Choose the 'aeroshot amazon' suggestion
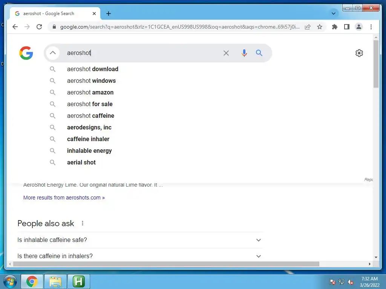The image size is (386, 289). click(158, 93)
